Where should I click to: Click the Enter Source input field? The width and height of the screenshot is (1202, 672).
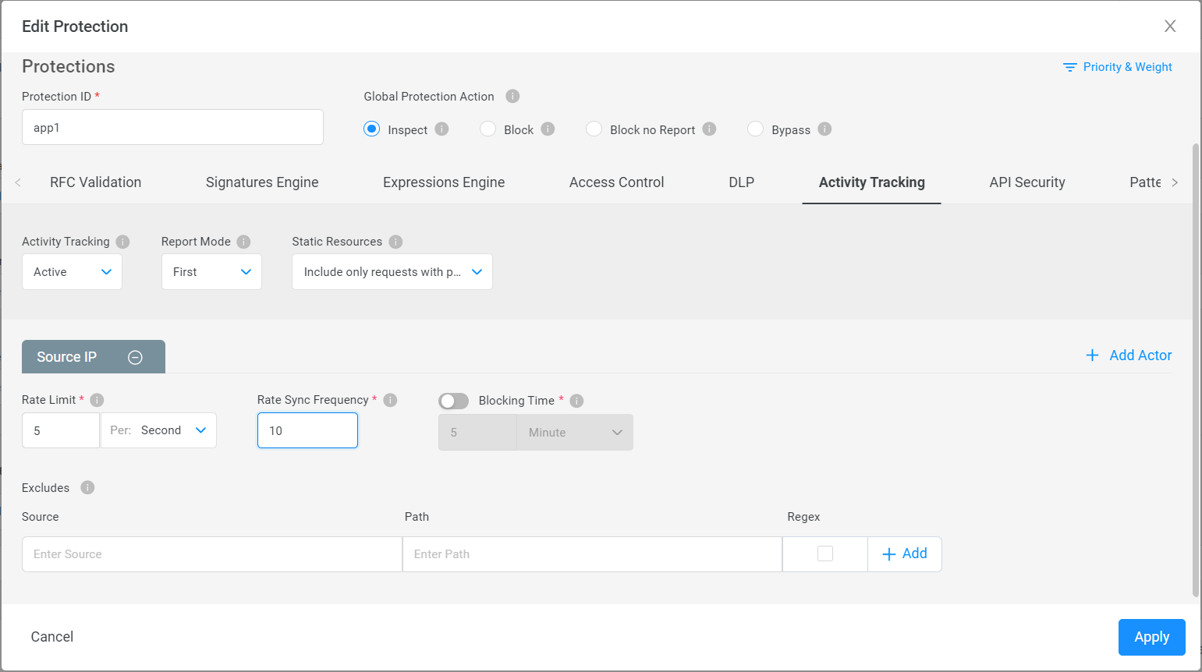211,554
